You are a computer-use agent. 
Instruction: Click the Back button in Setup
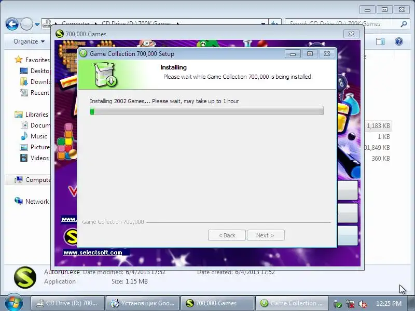[x=227, y=235]
